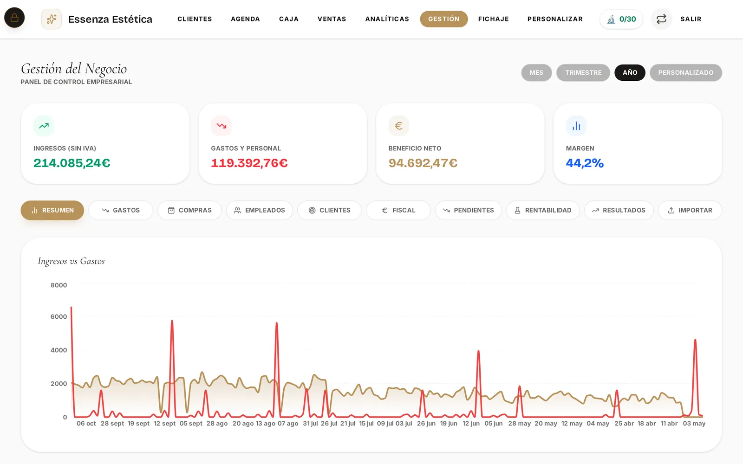
Task: Click the 214.085,24€ ingresos value
Action: coord(72,163)
